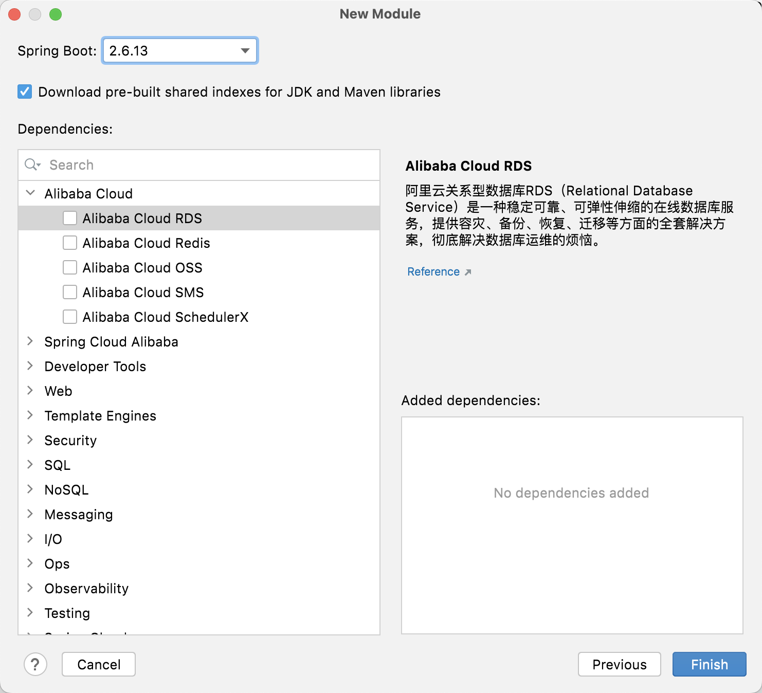Click the Finish button

click(x=710, y=664)
